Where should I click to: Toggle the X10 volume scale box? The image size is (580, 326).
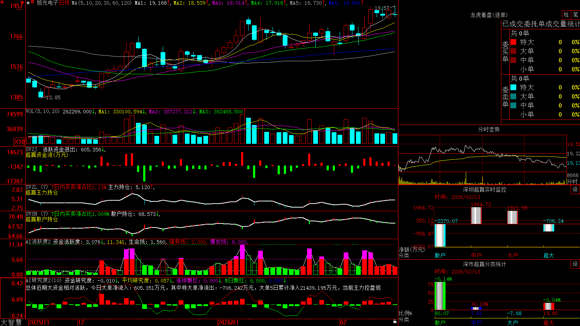[x=20, y=142]
